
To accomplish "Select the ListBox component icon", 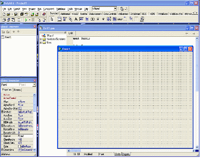I will 109,19.
